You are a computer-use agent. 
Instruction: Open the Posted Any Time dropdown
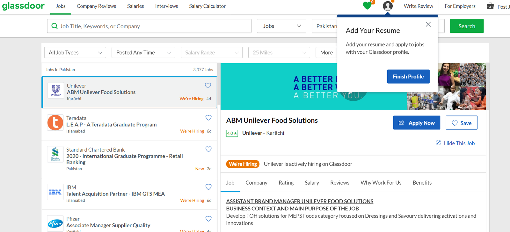(143, 52)
